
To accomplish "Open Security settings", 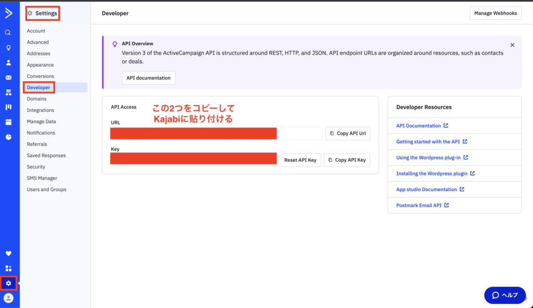I will point(36,167).
